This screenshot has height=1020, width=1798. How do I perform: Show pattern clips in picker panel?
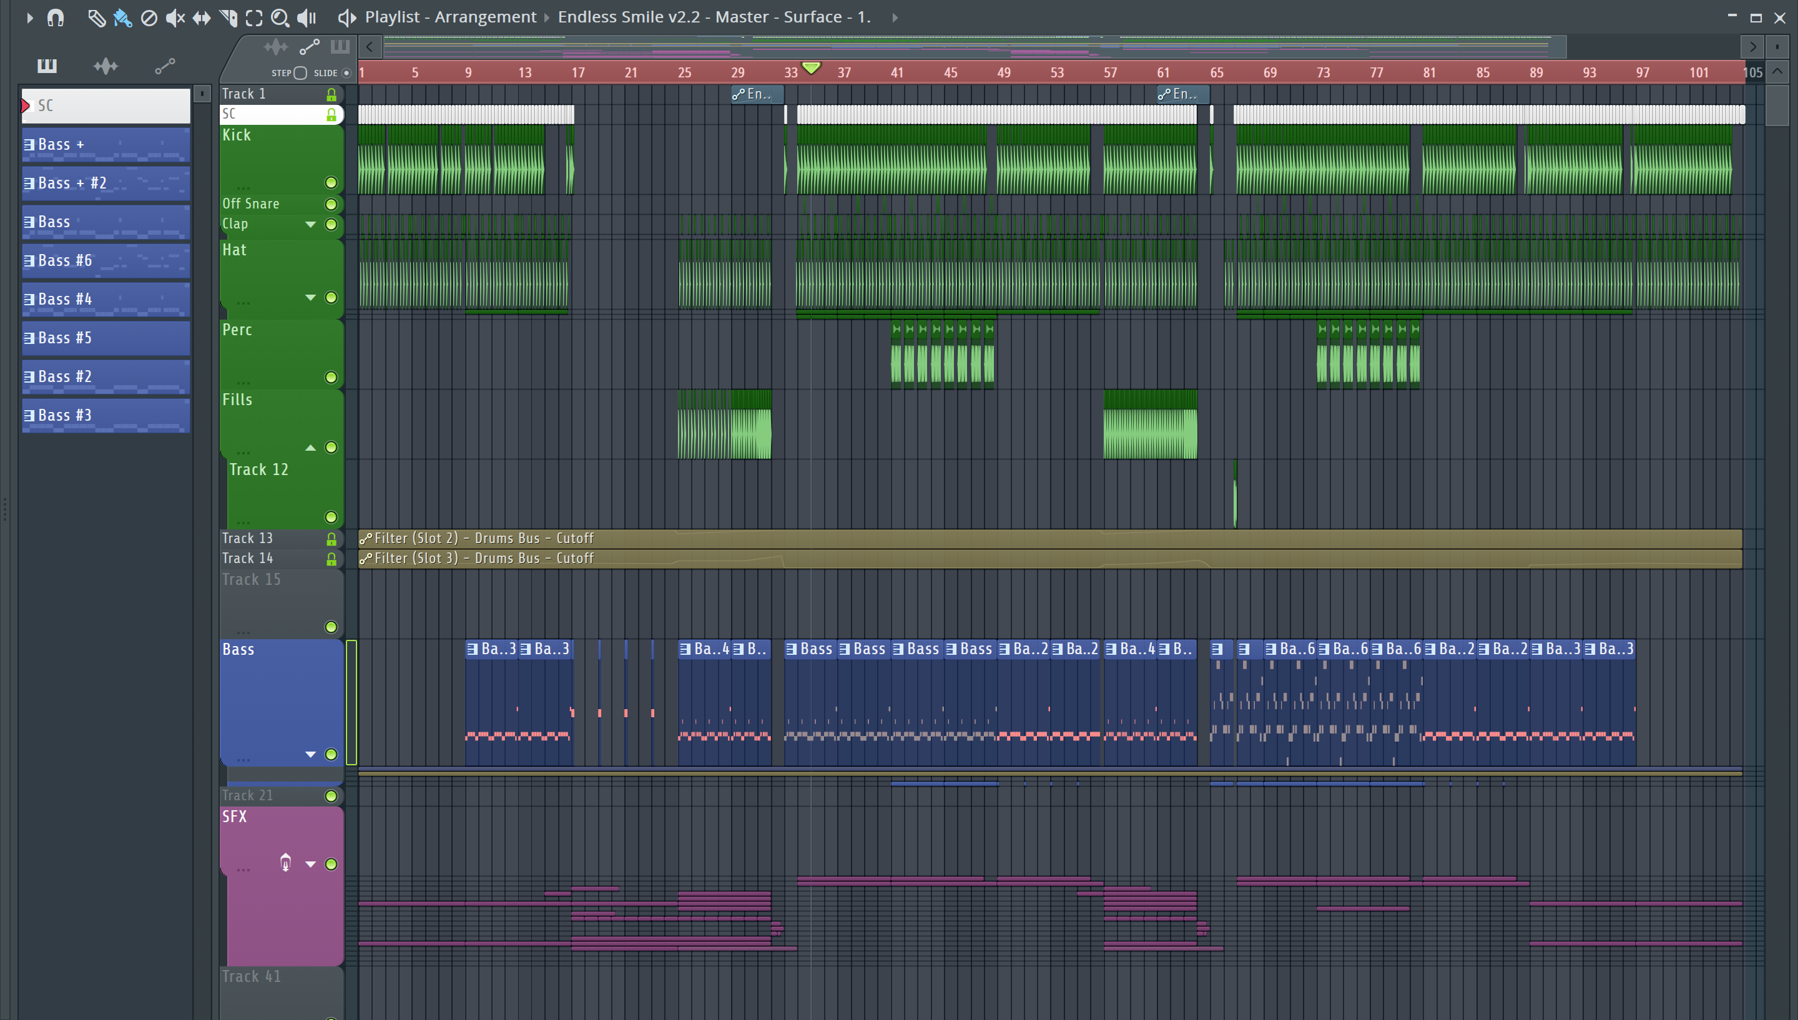[x=46, y=66]
